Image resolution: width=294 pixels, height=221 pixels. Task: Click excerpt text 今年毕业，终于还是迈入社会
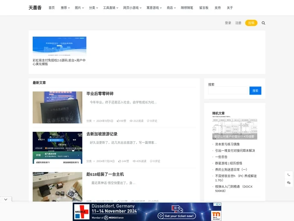coord(123,102)
